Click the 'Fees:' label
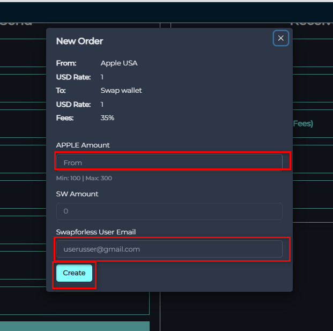 point(65,118)
